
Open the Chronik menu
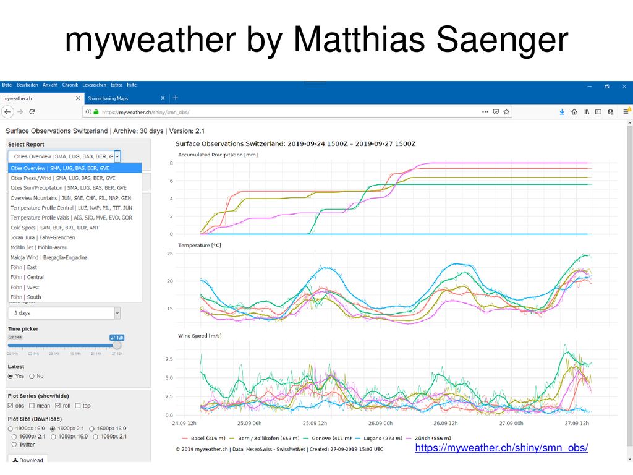click(x=70, y=85)
